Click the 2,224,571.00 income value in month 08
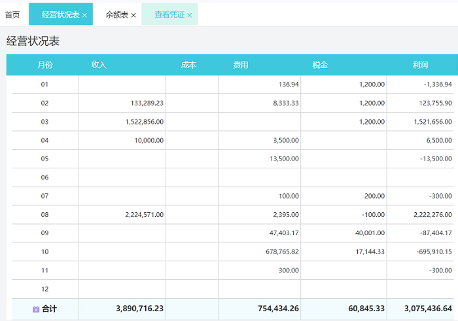The height and width of the screenshot is (321, 458). tap(143, 214)
